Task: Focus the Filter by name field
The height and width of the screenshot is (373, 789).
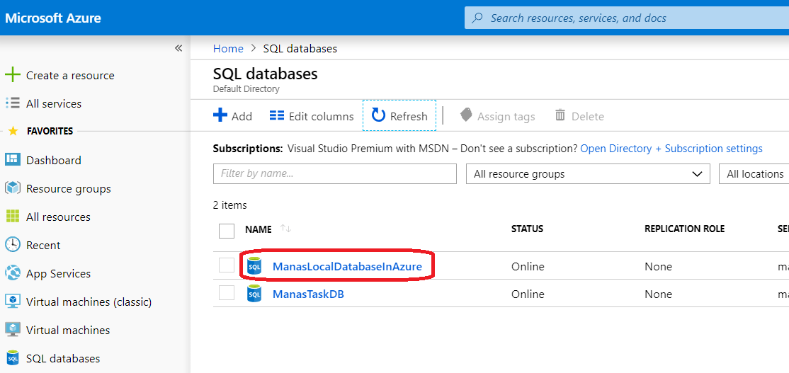Action: [x=334, y=174]
